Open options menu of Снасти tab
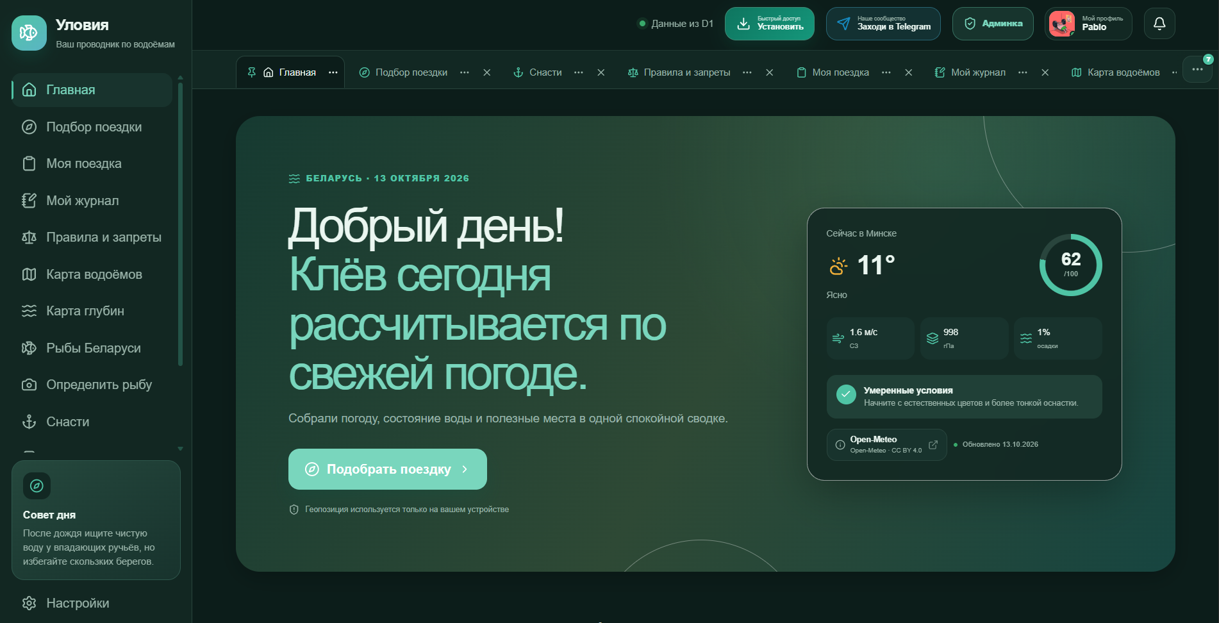Viewport: 1219px width, 623px height. tap(579, 72)
